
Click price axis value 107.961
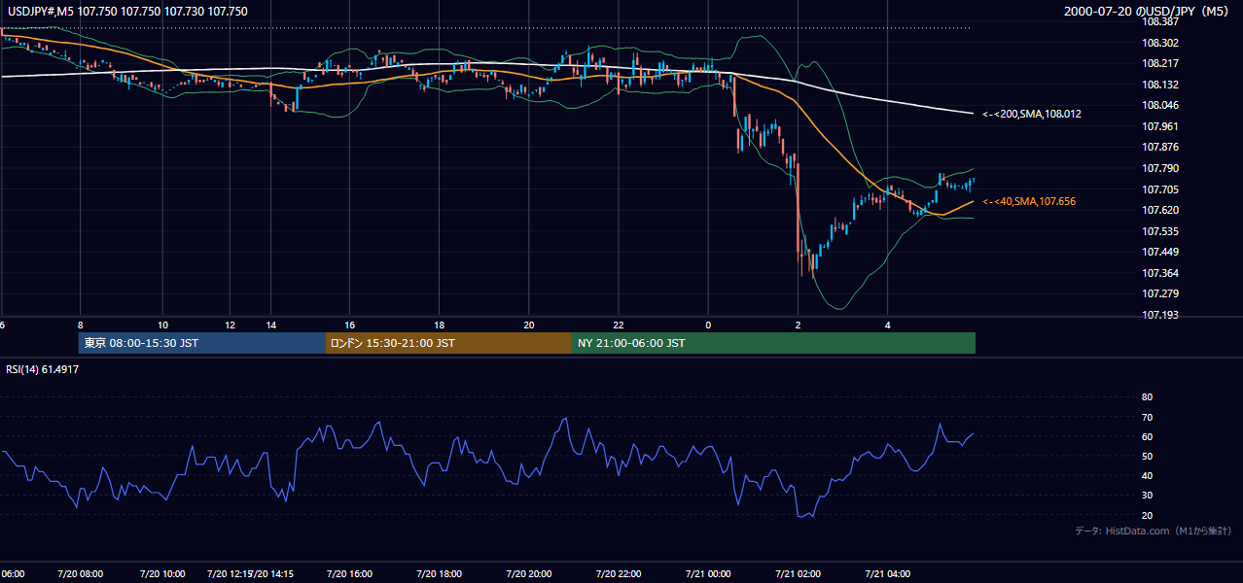pyautogui.click(x=1160, y=126)
